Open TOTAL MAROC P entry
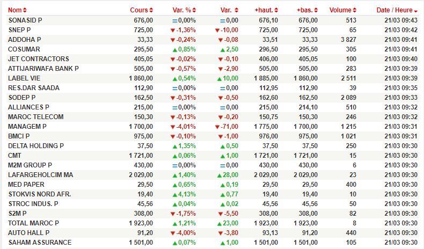424x249 pixels. [34, 223]
